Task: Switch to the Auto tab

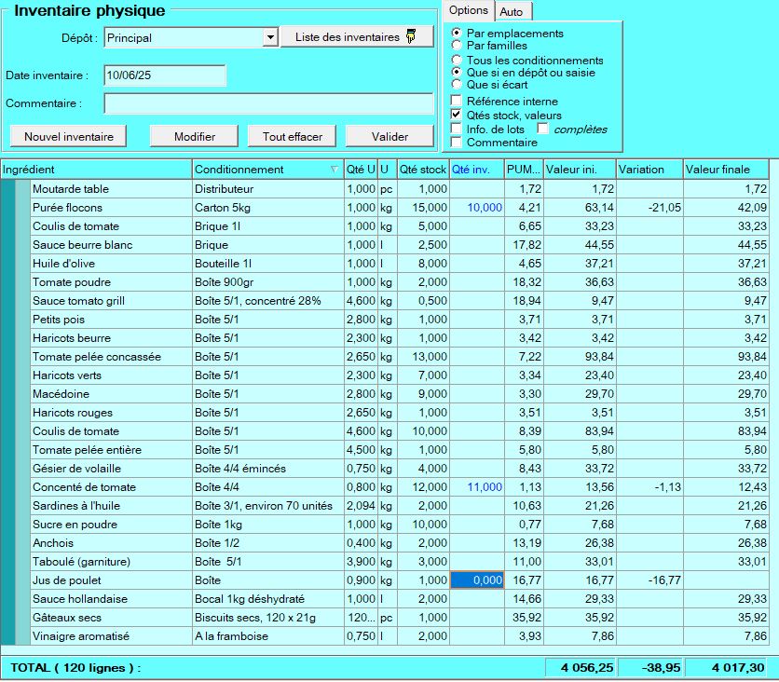Action: pyautogui.click(x=511, y=11)
